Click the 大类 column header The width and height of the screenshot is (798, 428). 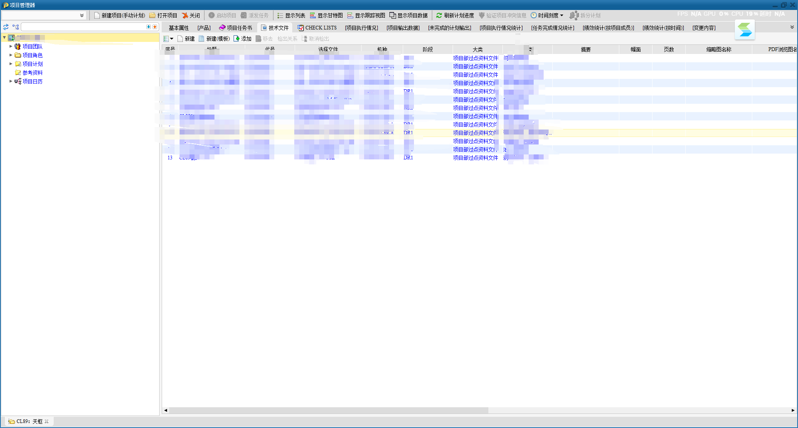tap(478, 49)
